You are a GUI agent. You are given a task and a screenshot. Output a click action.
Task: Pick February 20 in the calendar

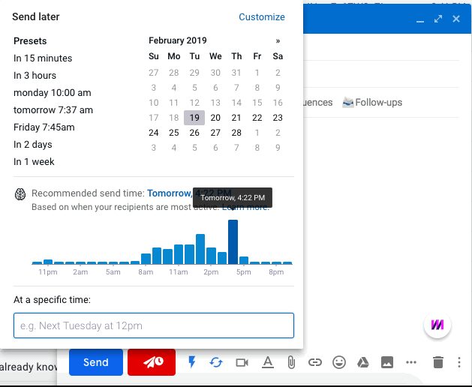(x=215, y=118)
